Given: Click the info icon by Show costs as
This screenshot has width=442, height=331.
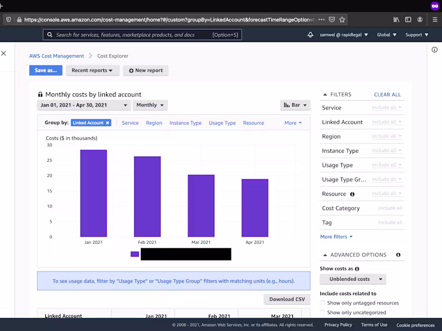Looking at the screenshot, I should tap(357, 269).
